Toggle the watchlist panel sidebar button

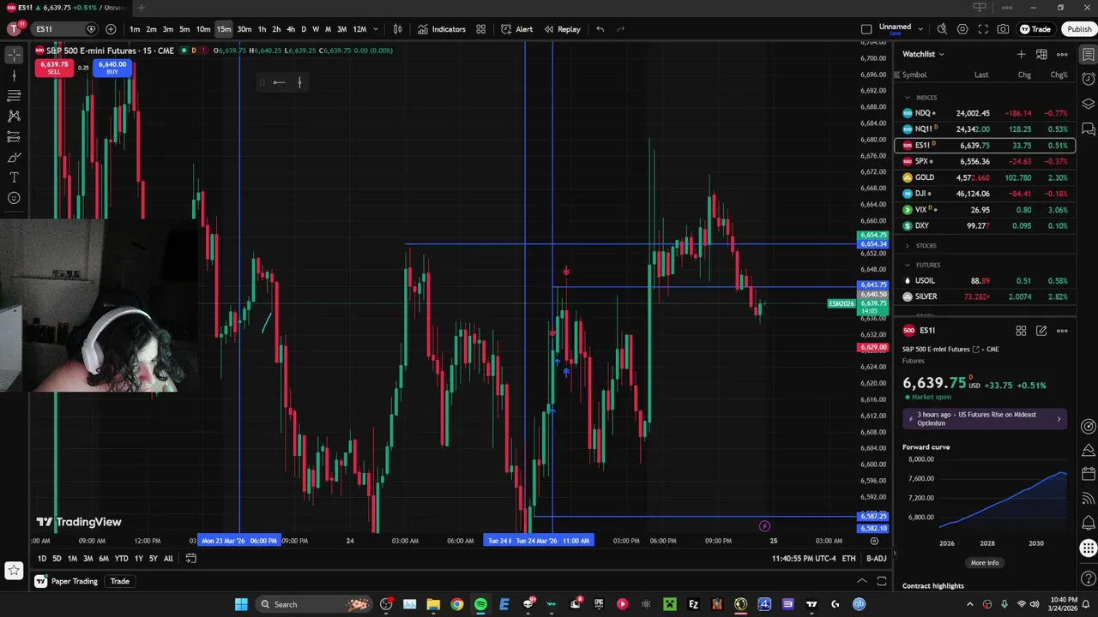(x=1089, y=54)
